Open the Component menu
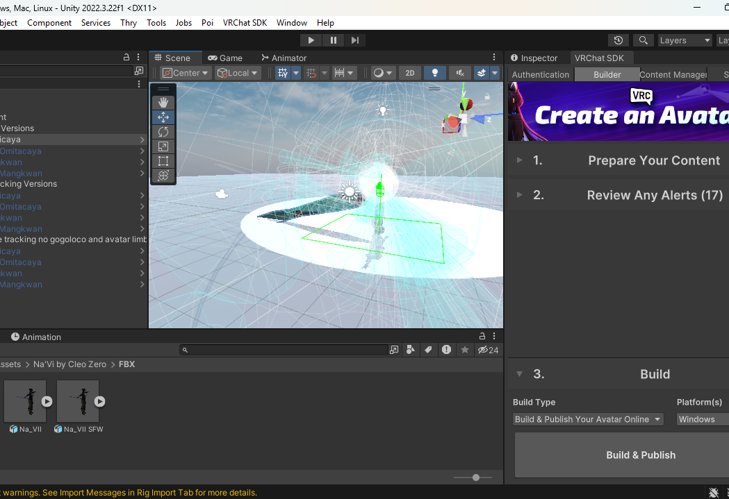The image size is (729, 499). pyautogui.click(x=49, y=23)
